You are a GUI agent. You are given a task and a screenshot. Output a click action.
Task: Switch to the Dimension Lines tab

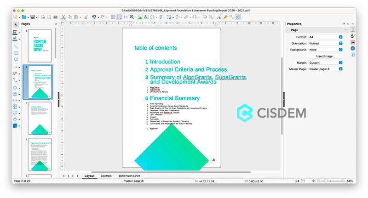tap(129, 176)
